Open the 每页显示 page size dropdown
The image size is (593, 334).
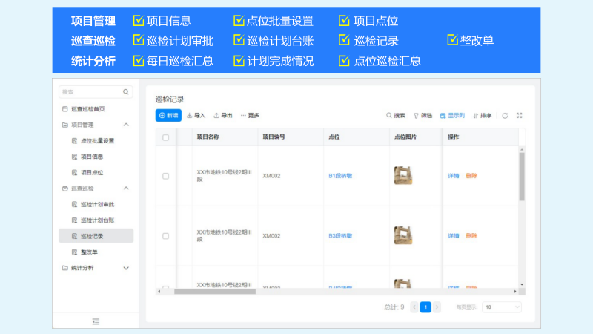502,307
